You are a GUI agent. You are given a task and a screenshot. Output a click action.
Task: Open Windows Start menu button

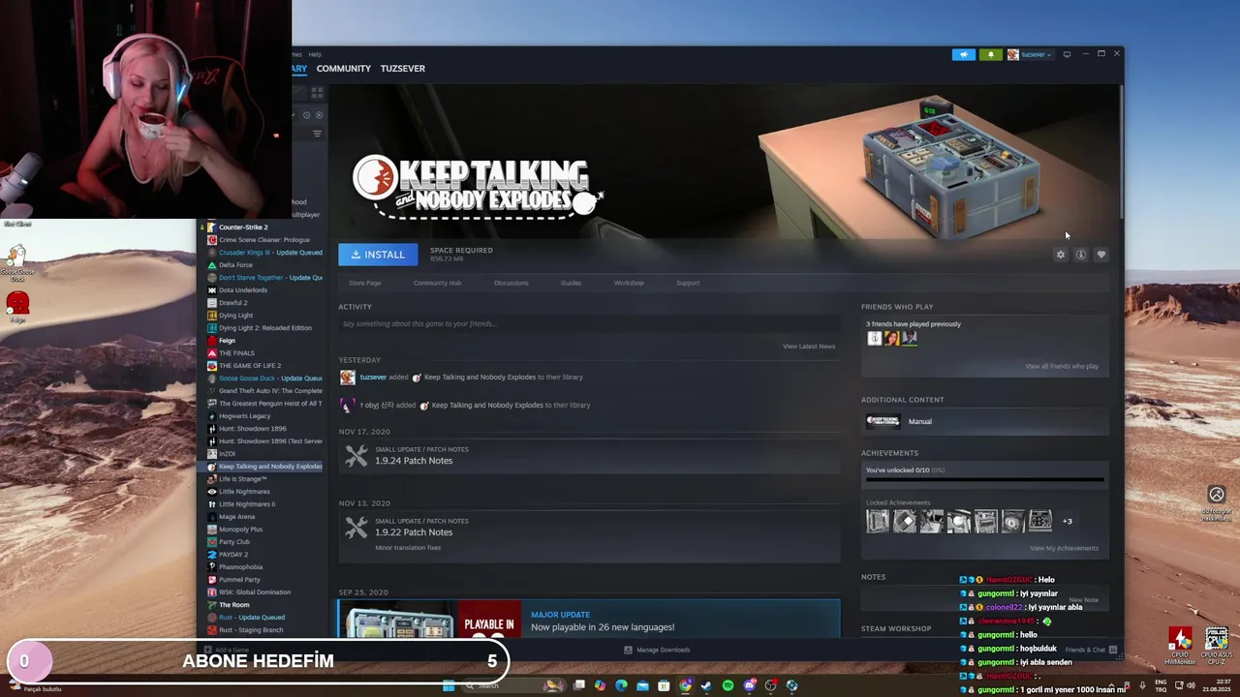pos(448,685)
